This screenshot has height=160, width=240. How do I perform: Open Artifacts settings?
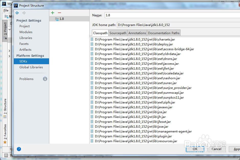point(25,50)
